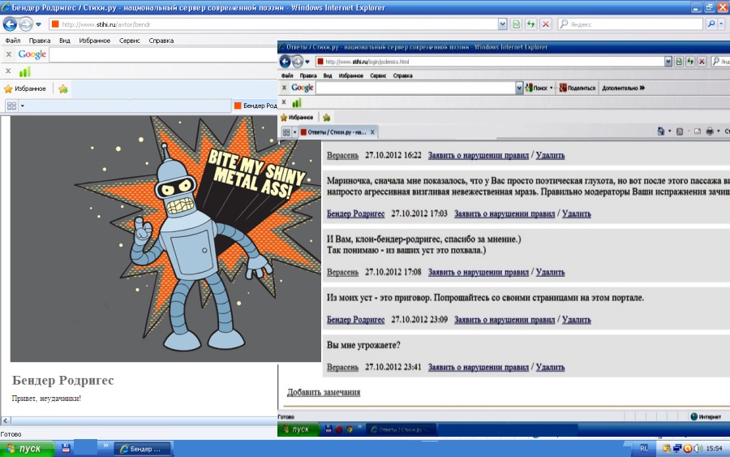Screen dimensions: 730x457
Task: Close the Ответы / Стихи.ру tab
Action: click(x=372, y=132)
